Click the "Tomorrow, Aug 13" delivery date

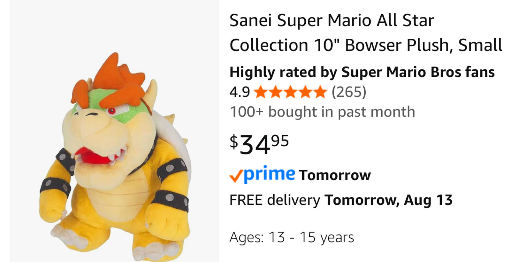click(388, 200)
